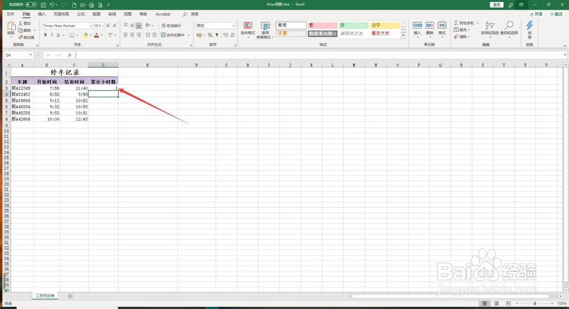The width and height of the screenshot is (569, 309).
Task: Select column D header
Action: (x=103, y=65)
